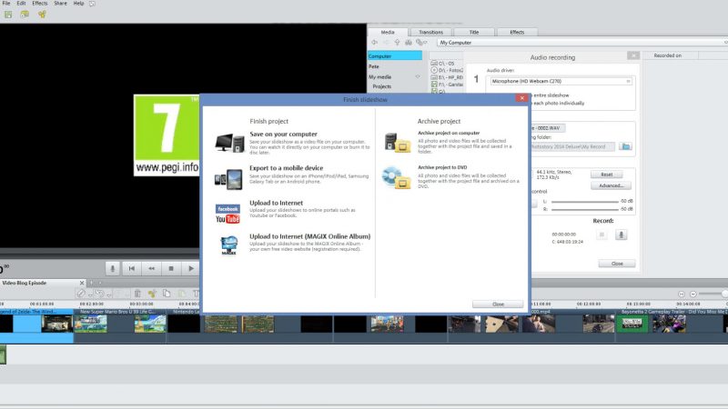
Task: Select the Archive project to DVD icon
Action: (x=396, y=177)
